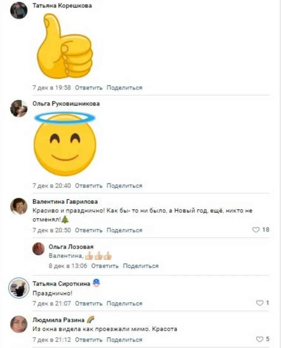Like Валентина Гаврилова's comment with heart icon

coord(256,230)
